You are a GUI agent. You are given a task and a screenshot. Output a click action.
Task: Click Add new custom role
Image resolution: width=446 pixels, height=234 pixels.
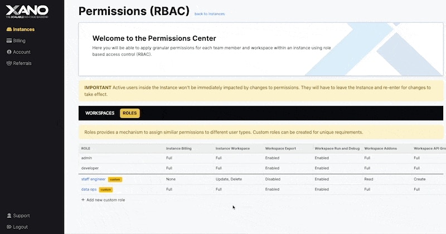(x=105, y=200)
